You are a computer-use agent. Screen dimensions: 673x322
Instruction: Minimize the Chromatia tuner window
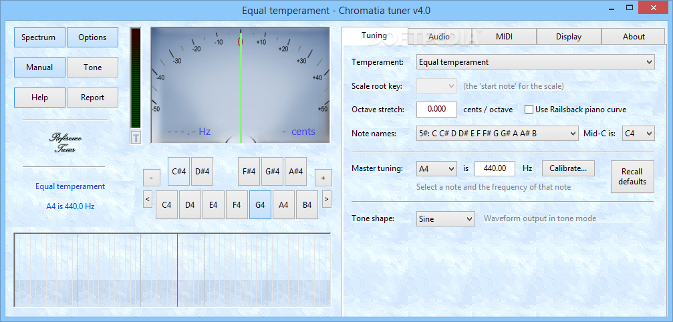(x=612, y=7)
